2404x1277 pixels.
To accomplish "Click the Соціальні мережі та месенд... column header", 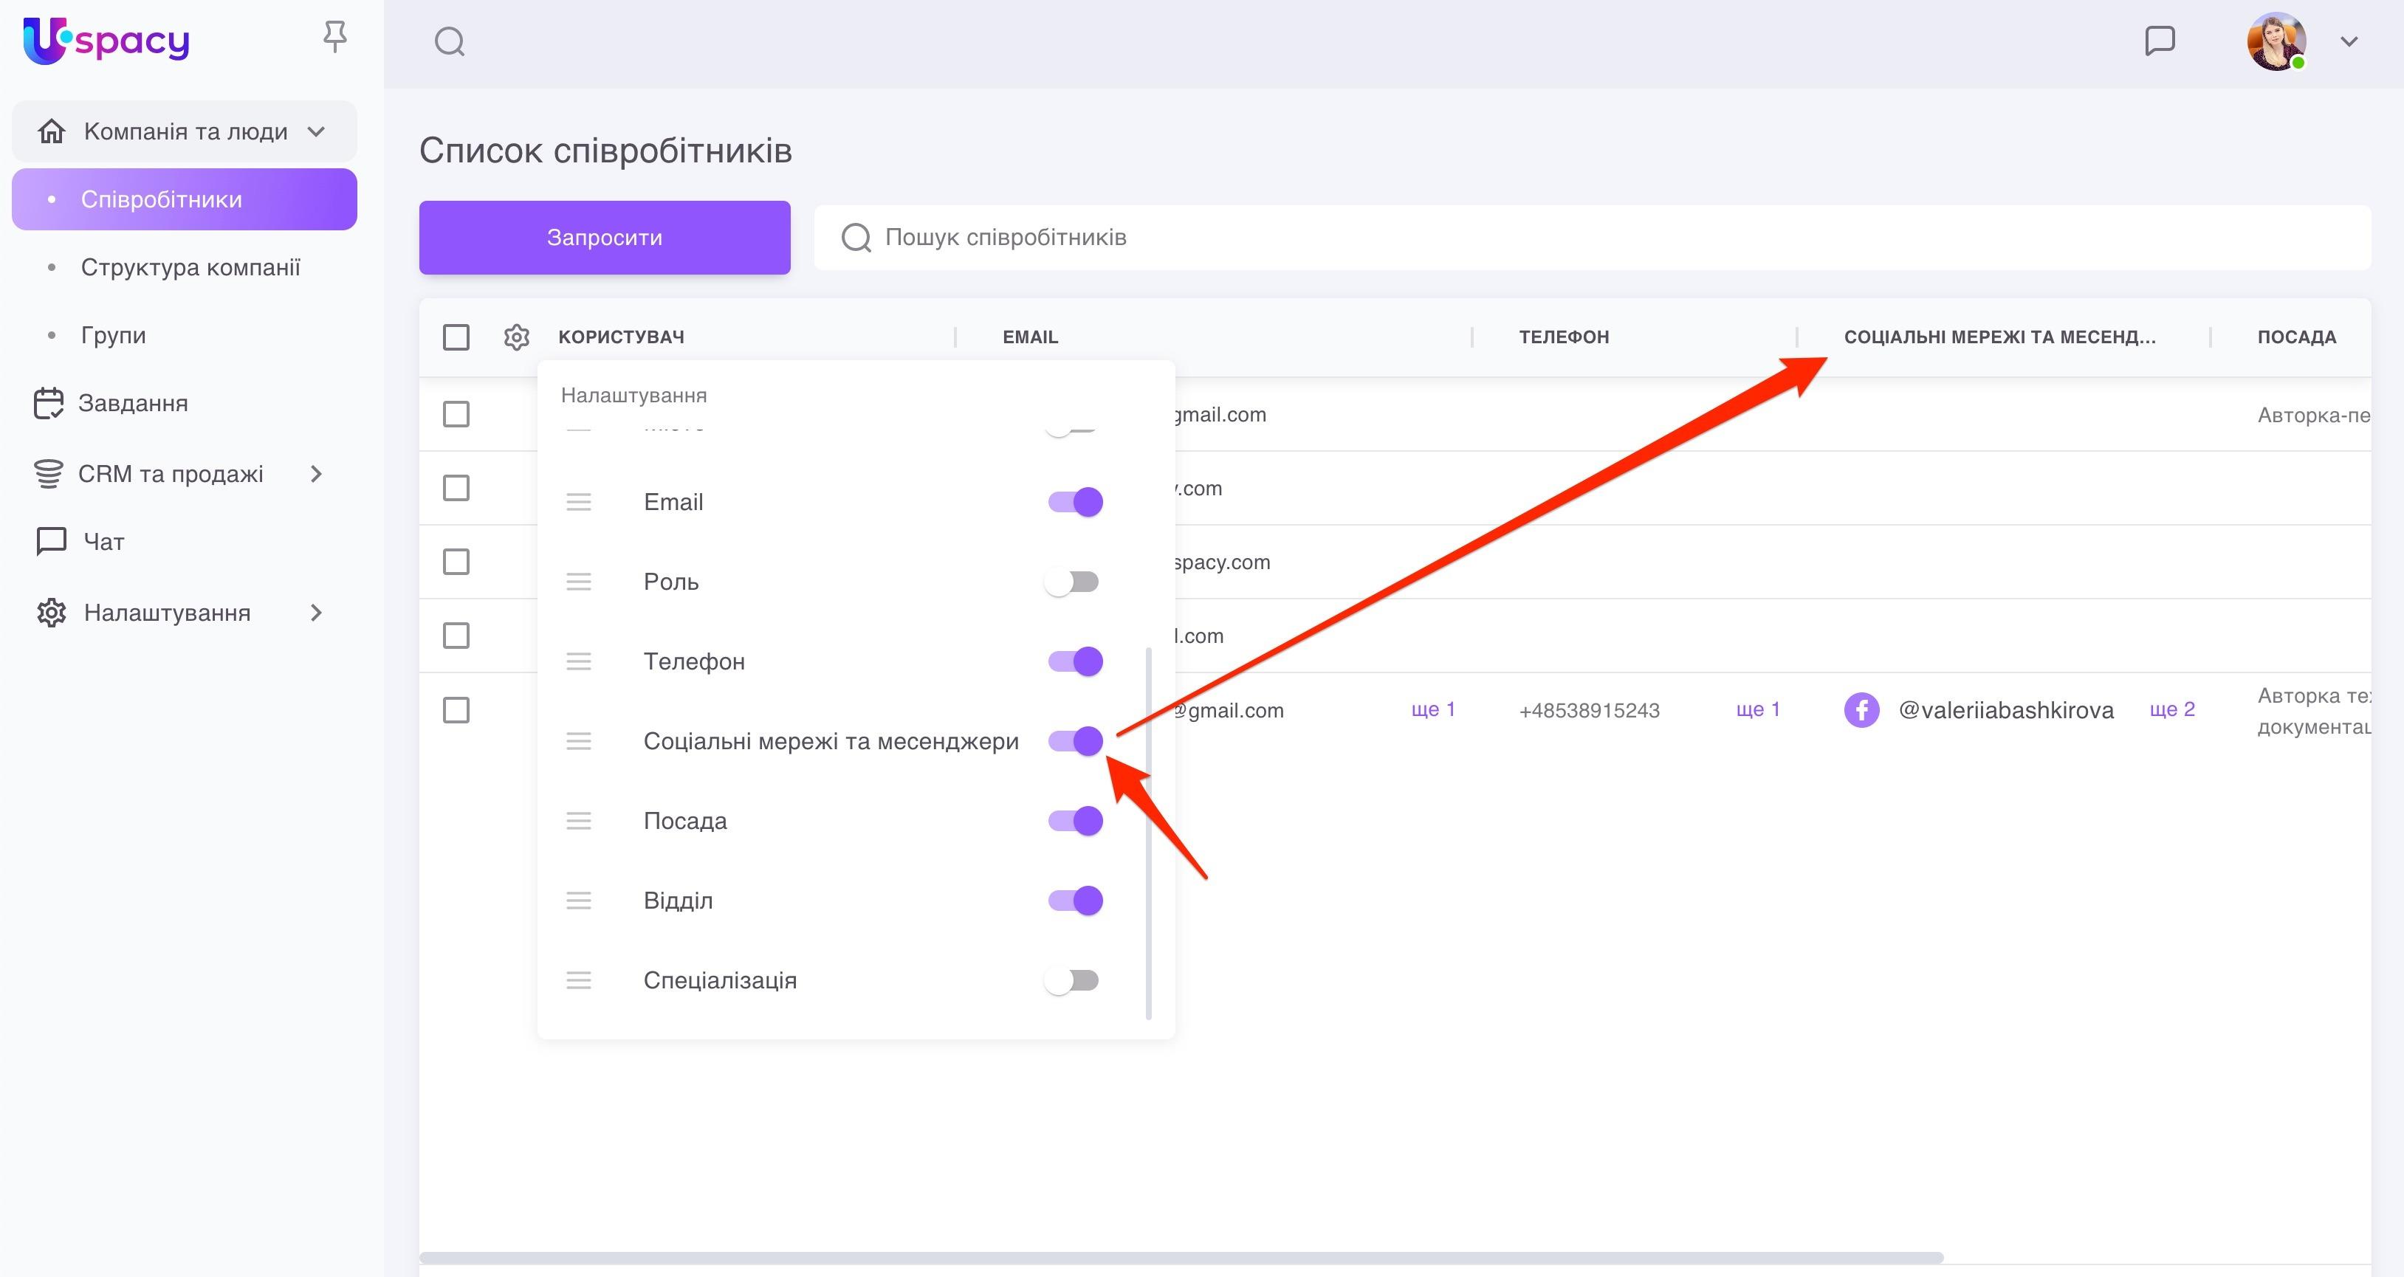I will 2000,337.
